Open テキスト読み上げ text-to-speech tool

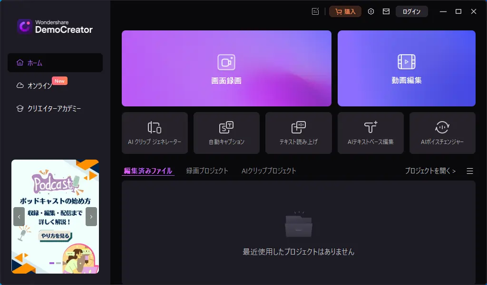pyautogui.click(x=298, y=133)
